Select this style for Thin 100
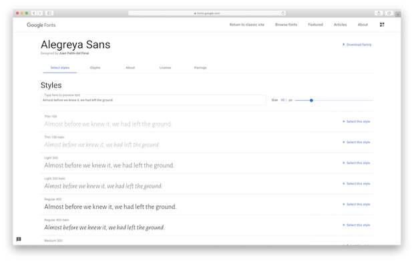The height and width of the screenshot is (262, 414). pyautogui.click(x=356, y=121)
